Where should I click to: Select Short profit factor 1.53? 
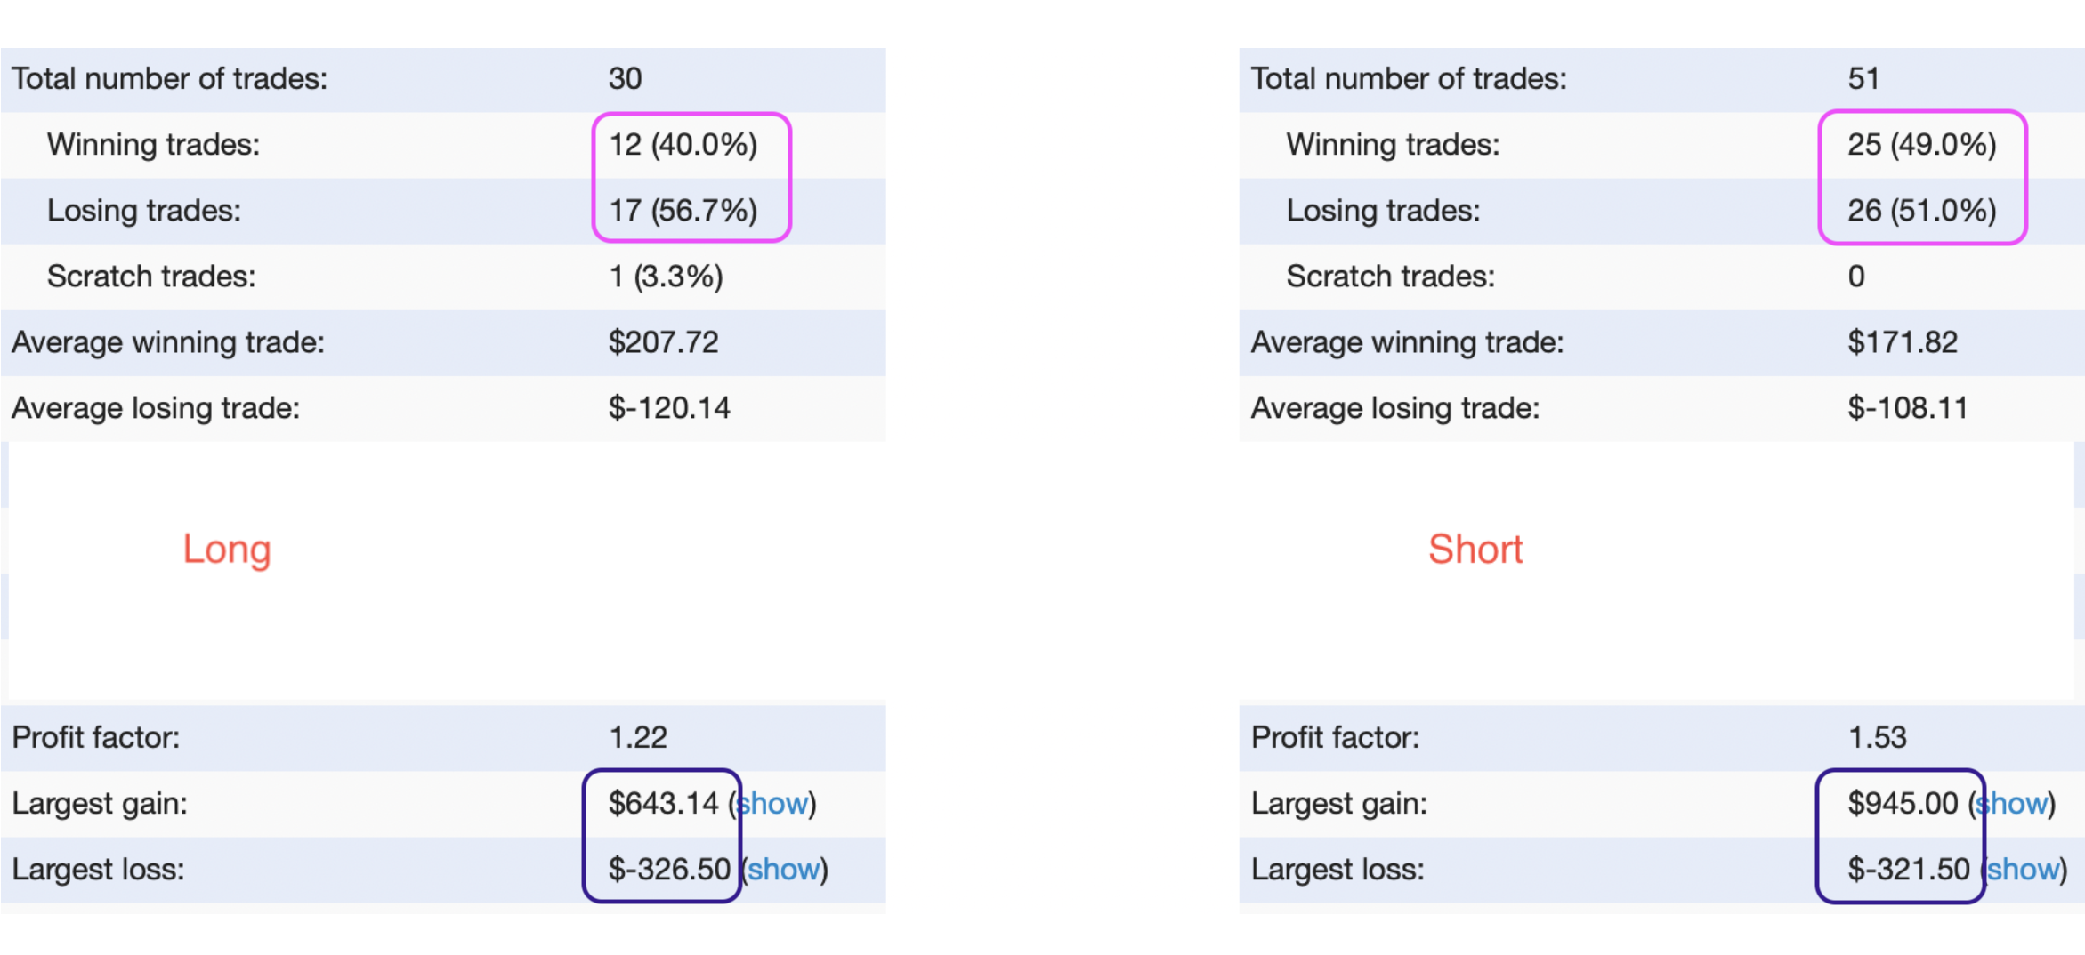pyautogui.click(x=1878, y=737)
